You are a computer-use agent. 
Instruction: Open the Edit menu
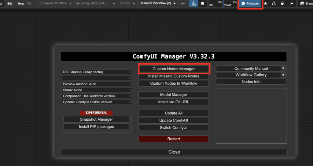point(10,4)
